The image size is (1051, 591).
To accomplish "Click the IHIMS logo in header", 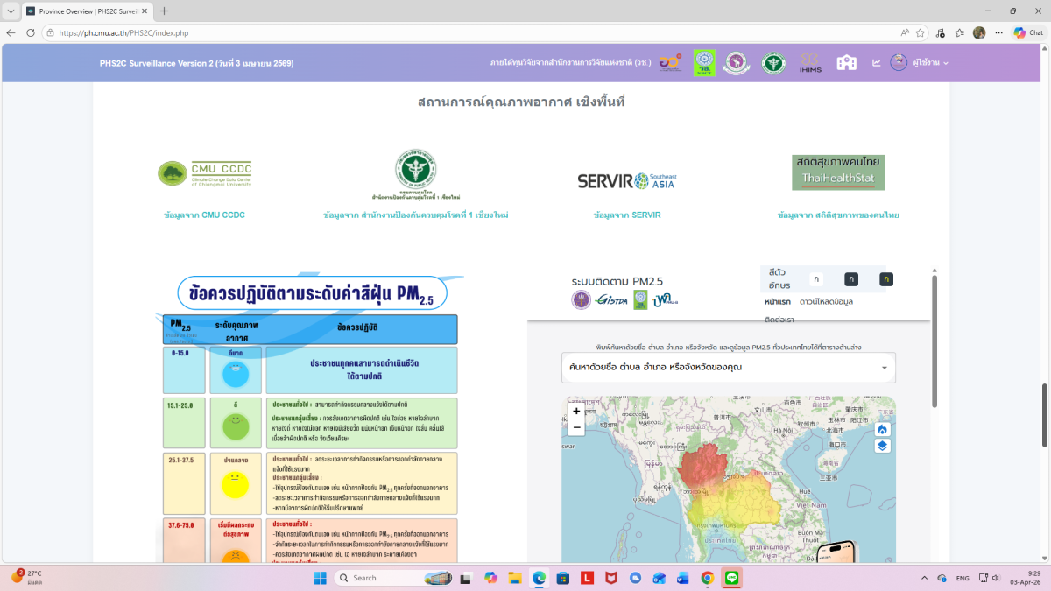I will tap(809, 63).
